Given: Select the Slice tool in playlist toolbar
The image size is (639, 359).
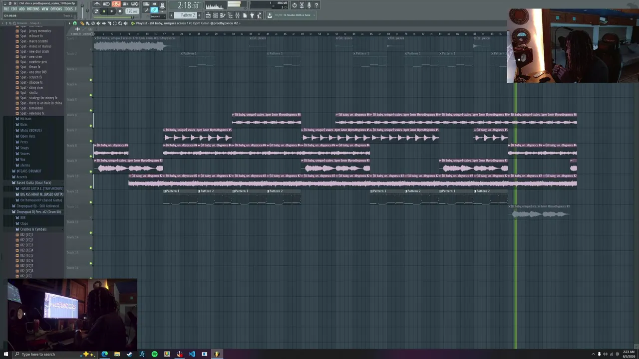Looking at the screenshot, I should click(x=109, y=23).
